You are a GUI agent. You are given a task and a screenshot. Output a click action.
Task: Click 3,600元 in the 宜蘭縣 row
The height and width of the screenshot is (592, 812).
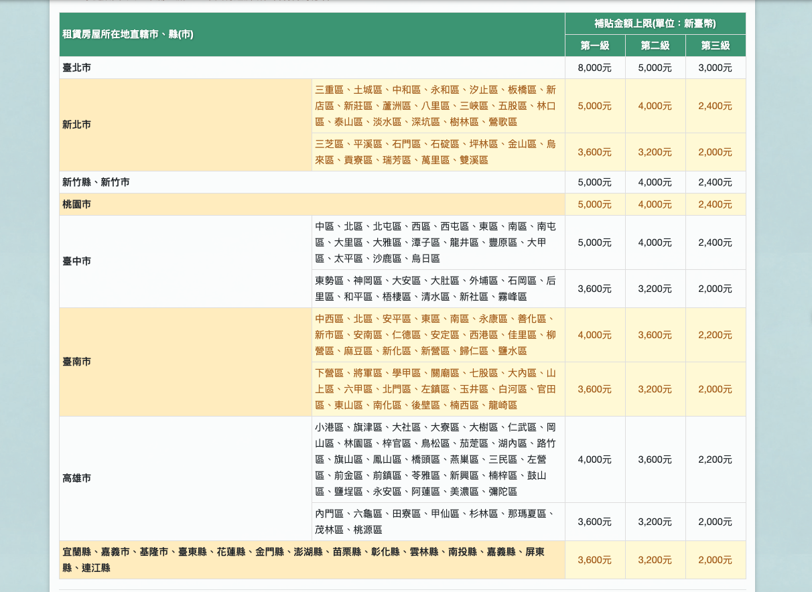[595, 560]
